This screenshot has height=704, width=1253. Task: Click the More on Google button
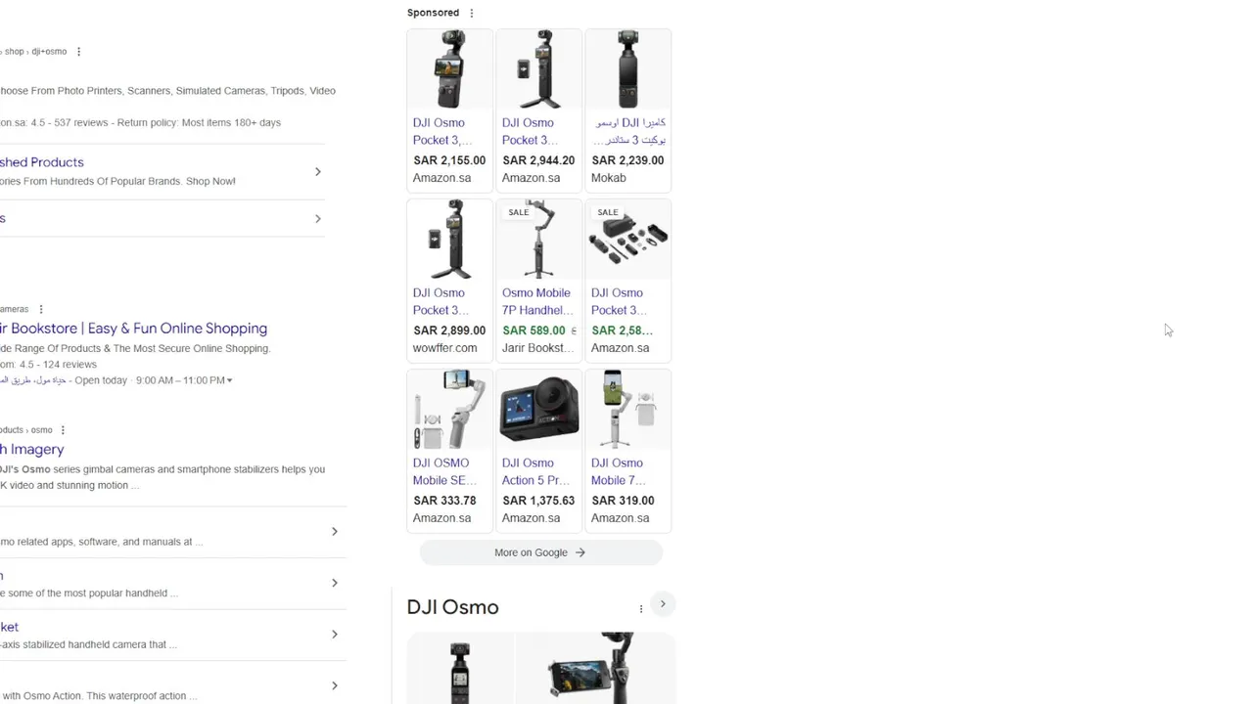click(x=540, y=552)
